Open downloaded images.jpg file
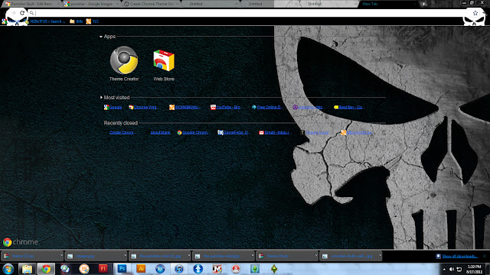Screen dimensions: 490x275 93,256
